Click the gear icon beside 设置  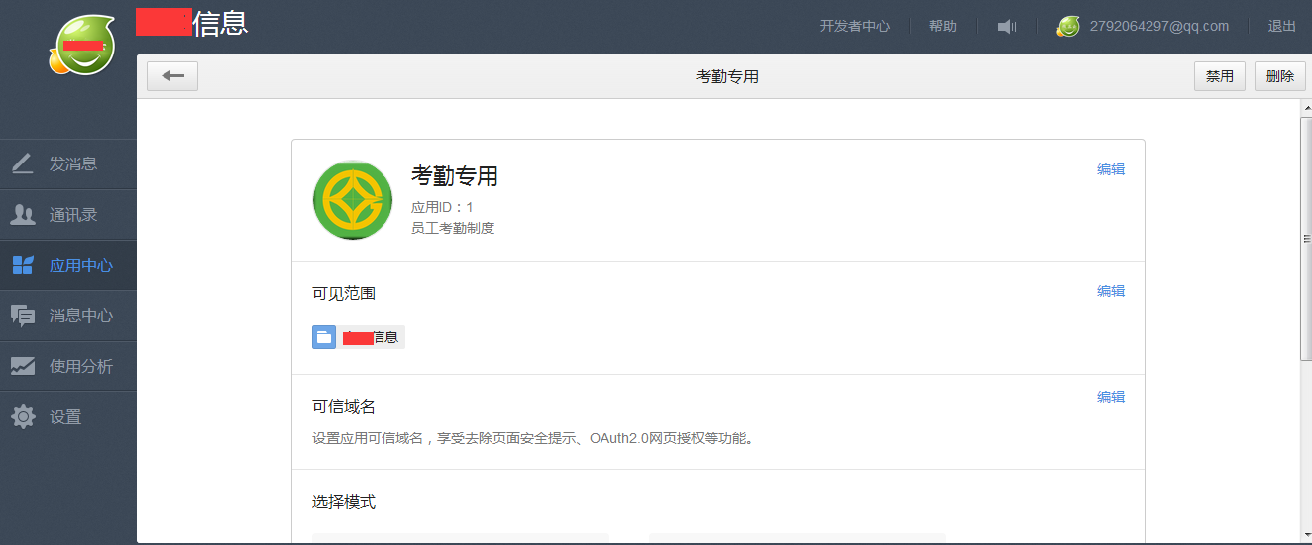(x=23, y=416)
